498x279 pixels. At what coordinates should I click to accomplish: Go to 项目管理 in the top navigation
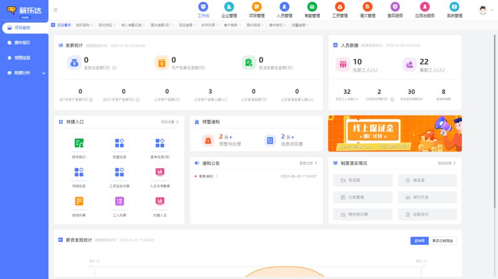[257, 10]
